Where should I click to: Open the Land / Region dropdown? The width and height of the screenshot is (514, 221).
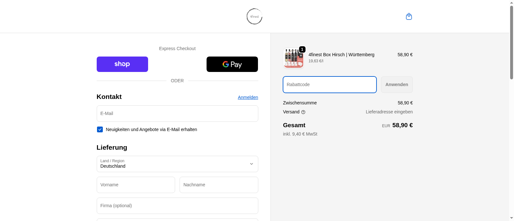177,164
